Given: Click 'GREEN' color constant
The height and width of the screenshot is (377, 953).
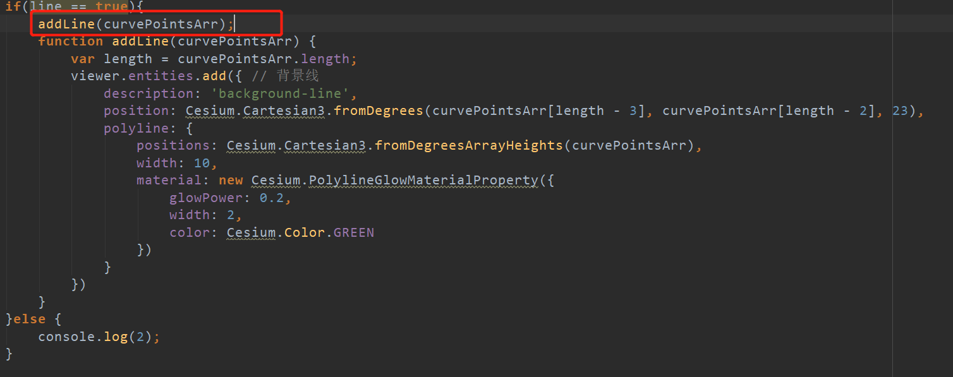Looking at the screenshot, I should point(354,232).
